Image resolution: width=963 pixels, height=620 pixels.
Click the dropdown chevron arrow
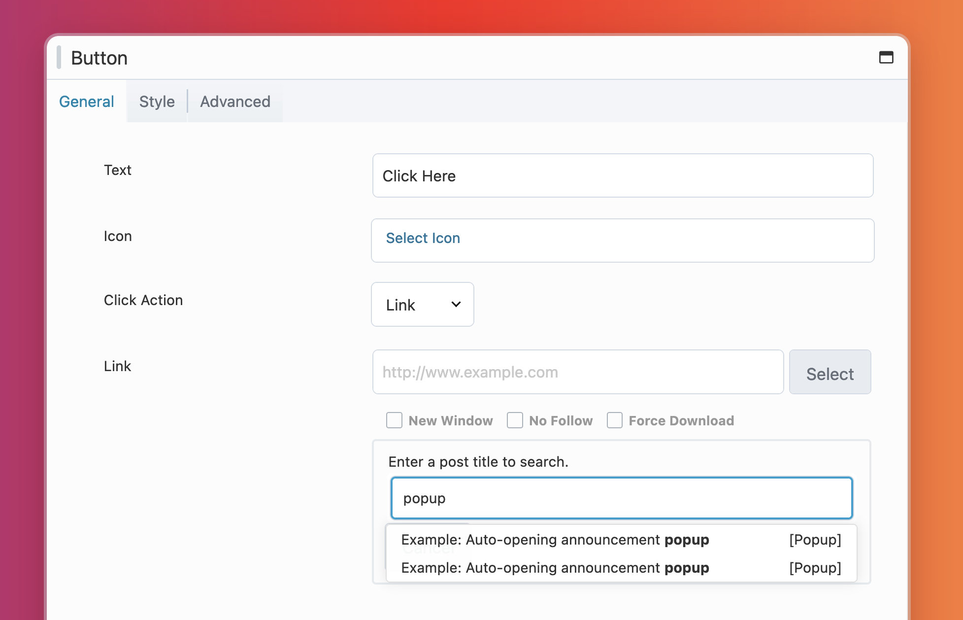(456, 305)
